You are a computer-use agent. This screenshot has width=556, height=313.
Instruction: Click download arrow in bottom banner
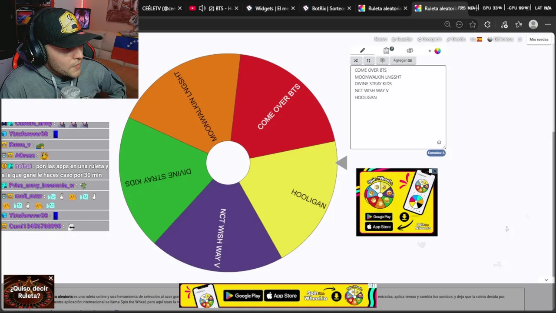click(x=336, y=296)
